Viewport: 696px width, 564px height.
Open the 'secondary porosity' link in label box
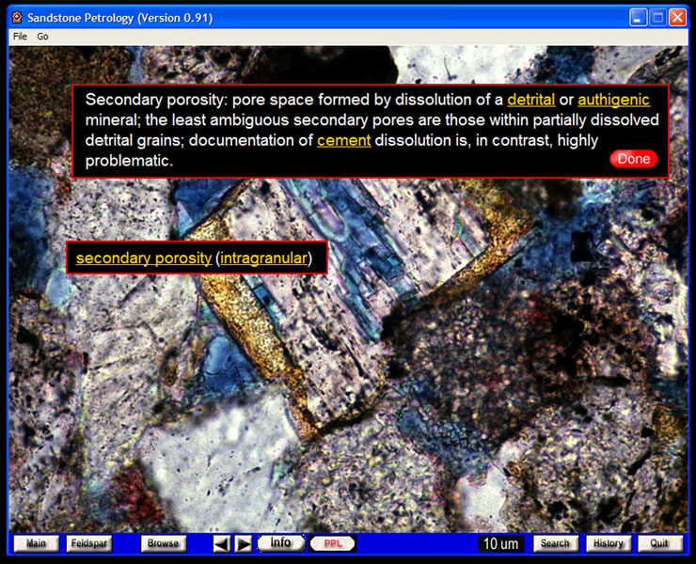(x=144, y=258)
